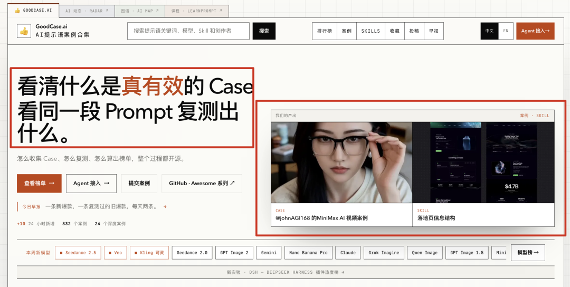Select the Nano Banana Pro model chip
This screenshot has height=287, width=570.
pyautogui.click(x=308, y=253)
